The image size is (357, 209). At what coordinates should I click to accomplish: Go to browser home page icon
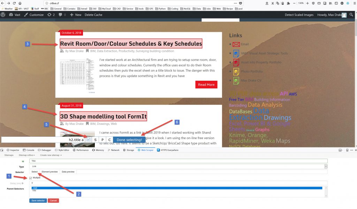click(20, 3)
